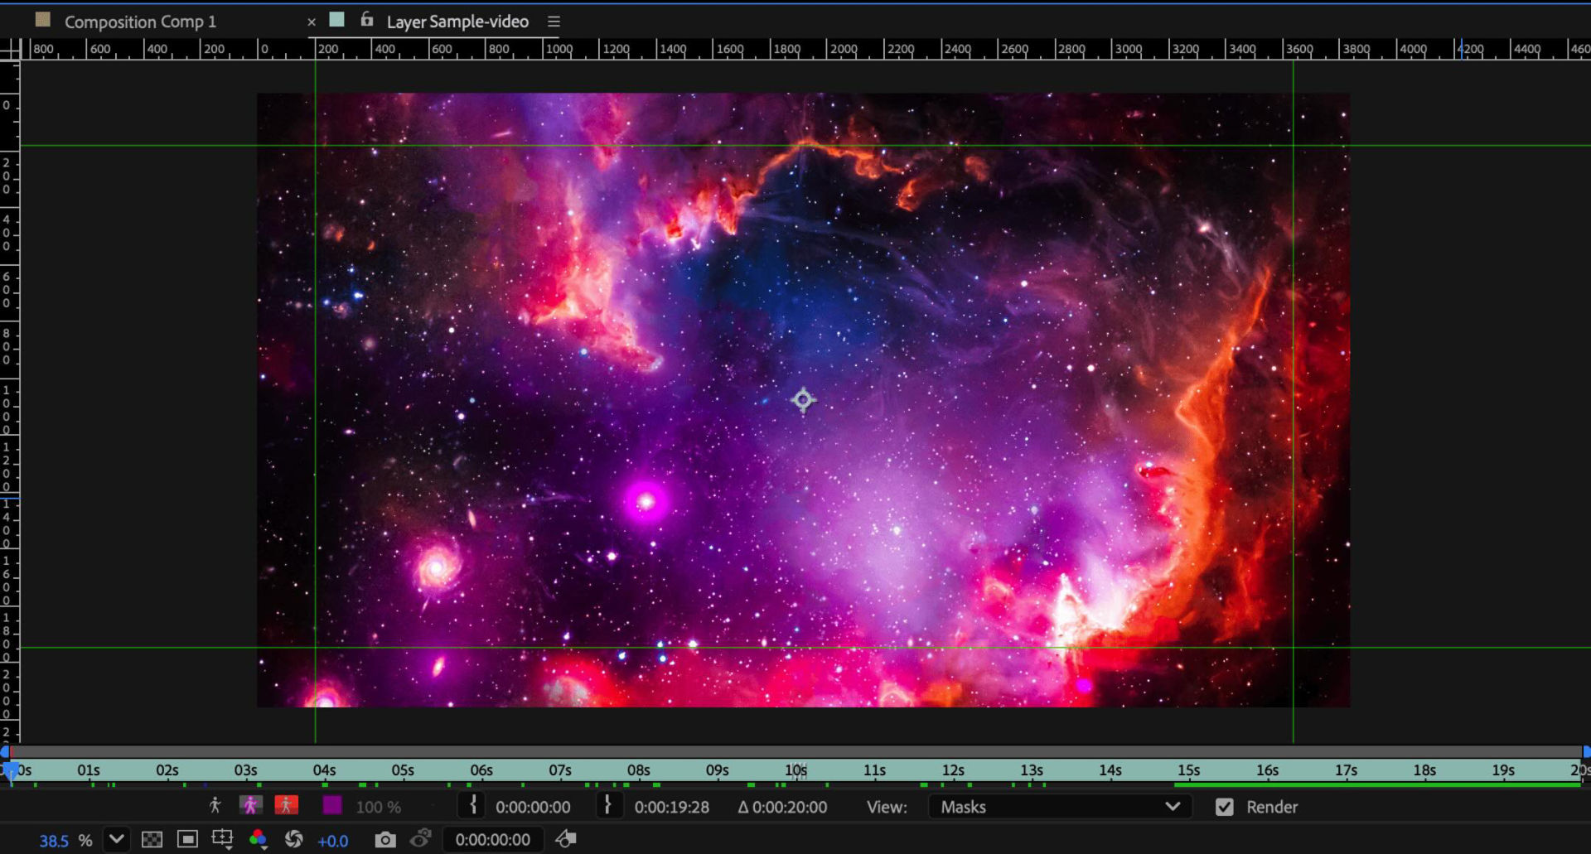Open the View dropdown showing Masks
Image resolution: width=1591 pixels, height=854 pixels.
pos(1060,807)
